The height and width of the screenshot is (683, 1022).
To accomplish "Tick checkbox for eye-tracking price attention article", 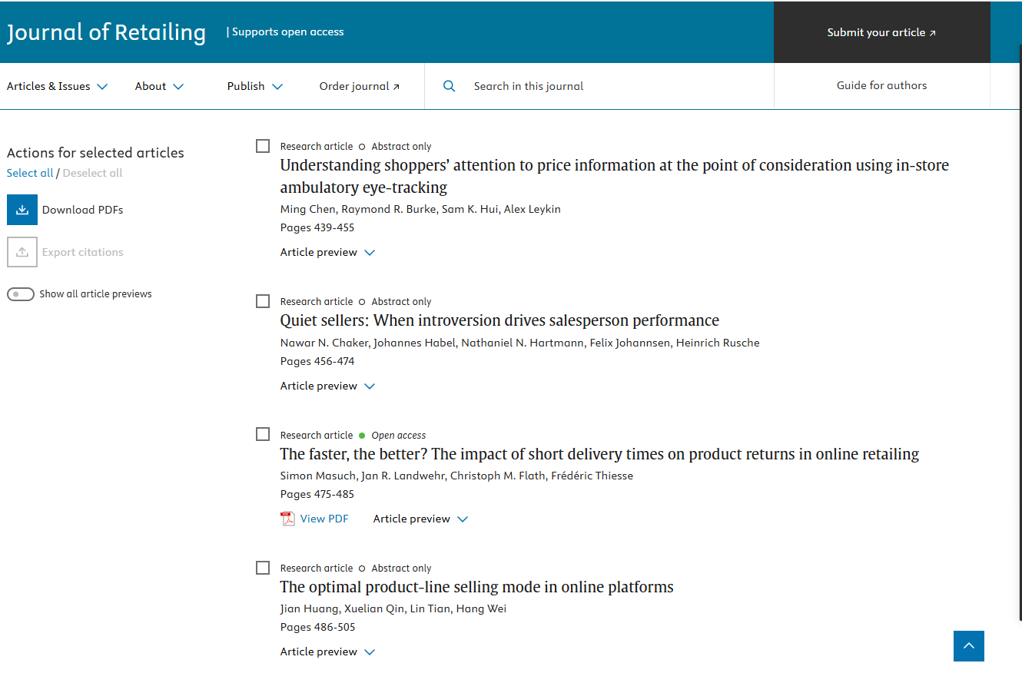I will (x=263, y=146).
